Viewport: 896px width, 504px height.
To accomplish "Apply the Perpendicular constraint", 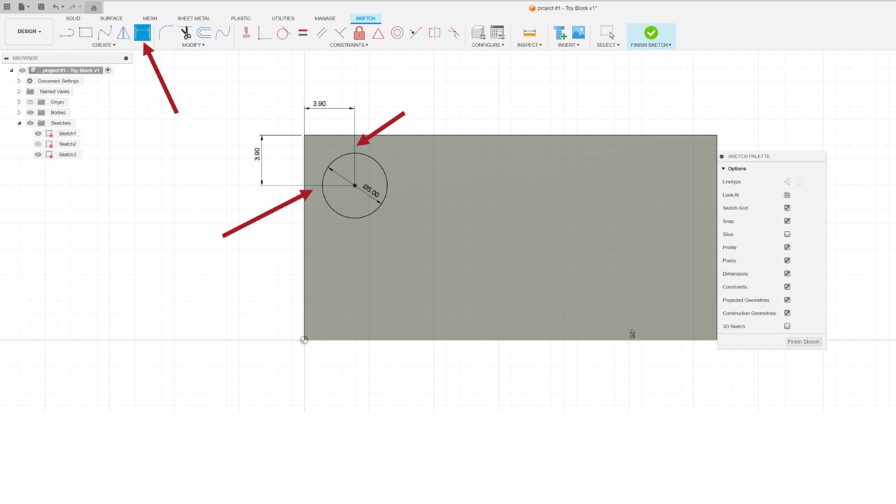I will pyautogui.click(x=340, y=32).
